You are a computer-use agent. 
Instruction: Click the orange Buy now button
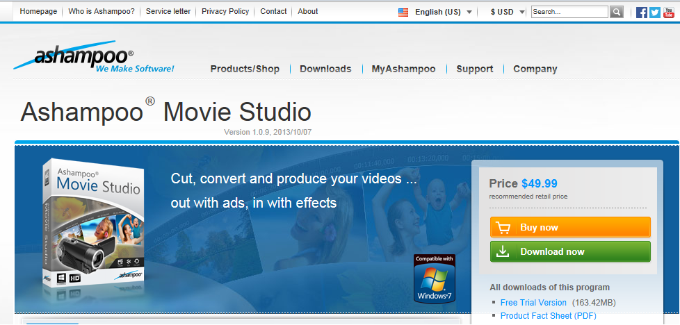coord(570,228)
